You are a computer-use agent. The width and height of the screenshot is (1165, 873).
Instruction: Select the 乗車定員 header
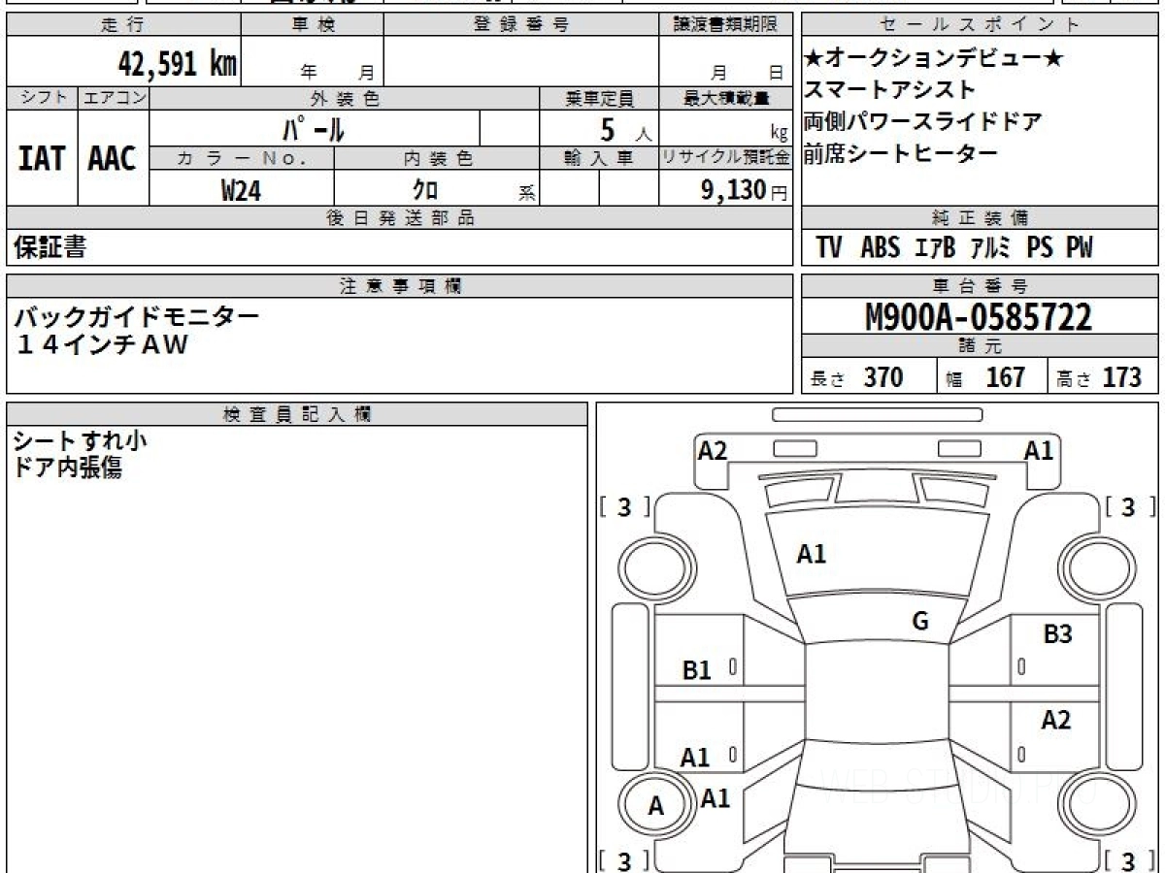[599, 98]
